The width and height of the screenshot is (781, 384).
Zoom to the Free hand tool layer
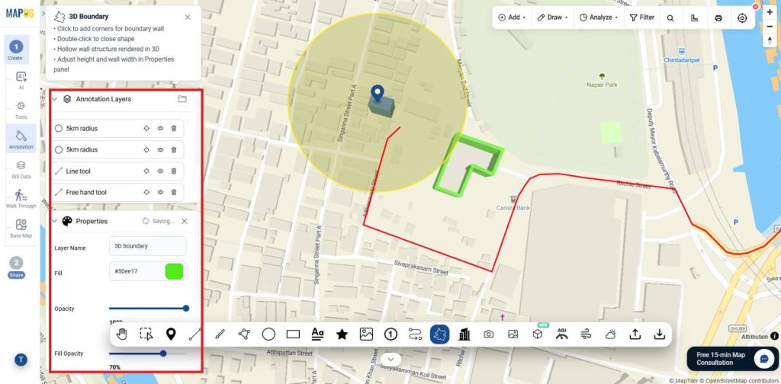(146, 192)
